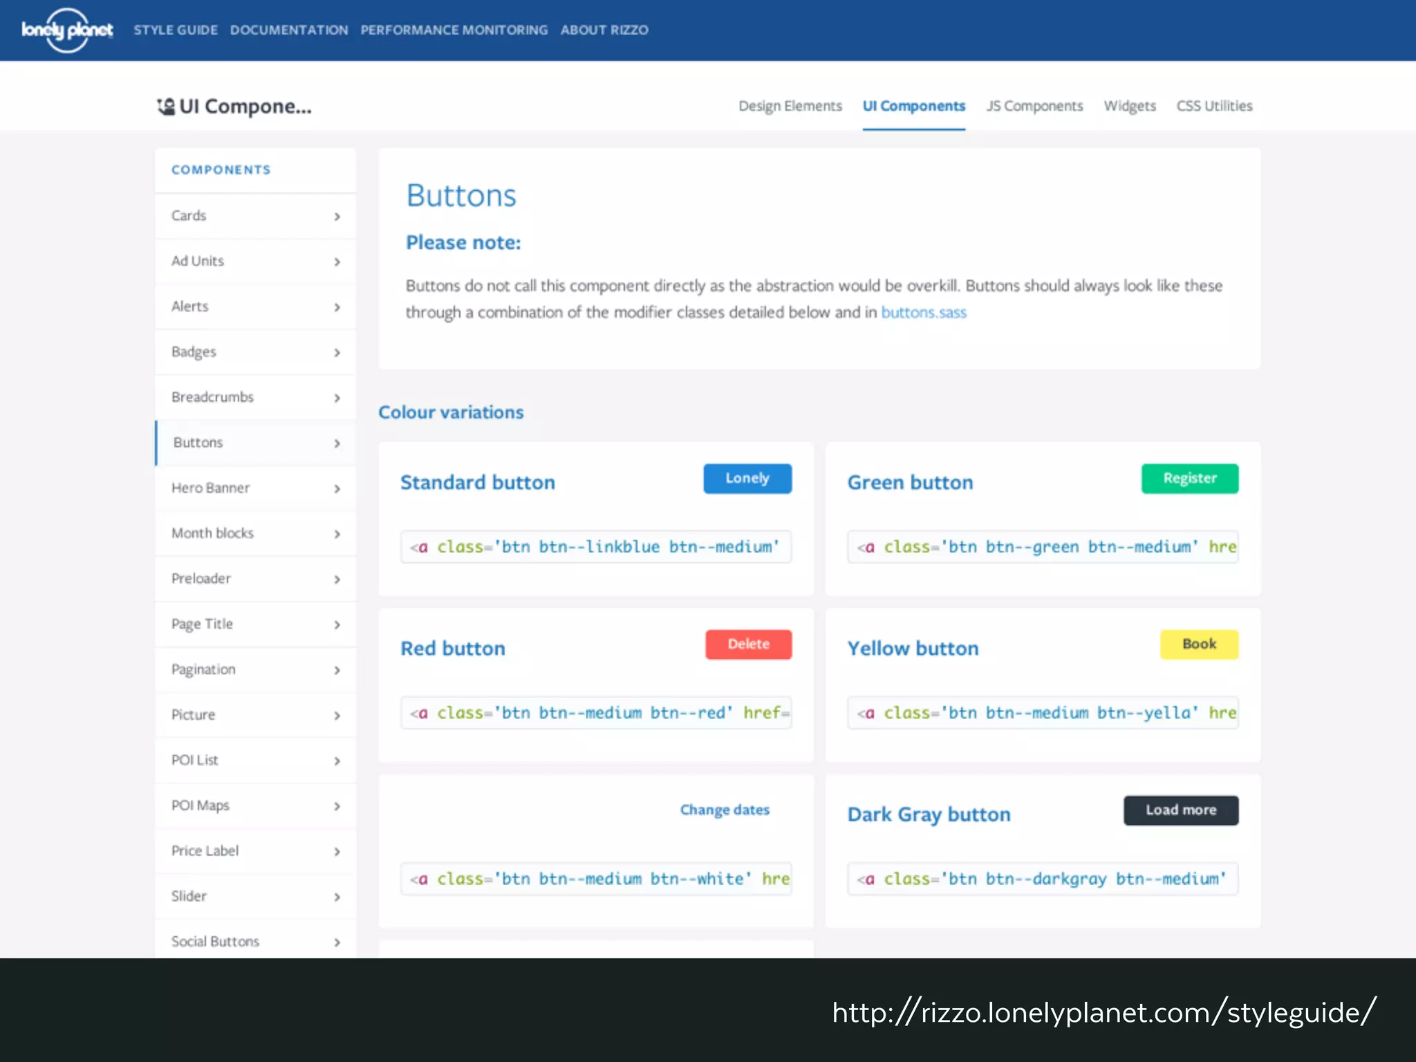Click the Lonely Planet logo

(x=67, y=30)
